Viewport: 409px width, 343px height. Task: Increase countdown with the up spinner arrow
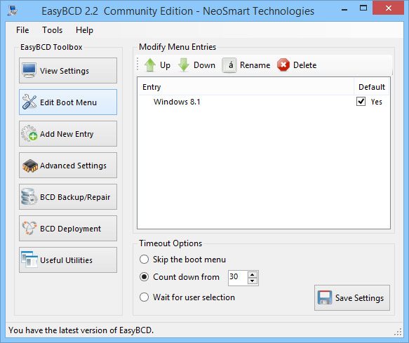(253, 275)
